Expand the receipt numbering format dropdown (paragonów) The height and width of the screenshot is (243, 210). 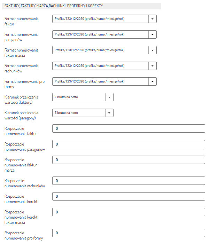[104, 34]
